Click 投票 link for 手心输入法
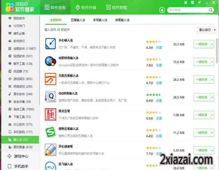 point(159,48)
